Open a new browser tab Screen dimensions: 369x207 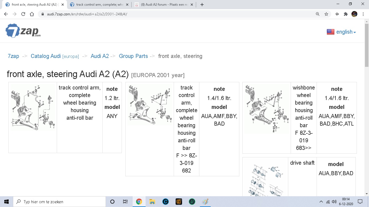click(202, 5)
